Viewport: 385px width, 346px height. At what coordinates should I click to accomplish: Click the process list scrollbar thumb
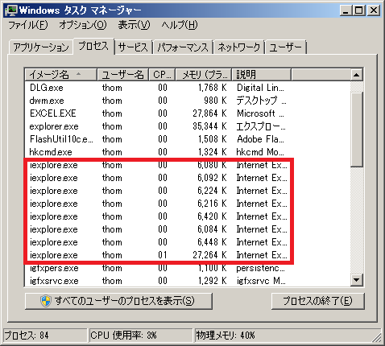tap(357, 130)
